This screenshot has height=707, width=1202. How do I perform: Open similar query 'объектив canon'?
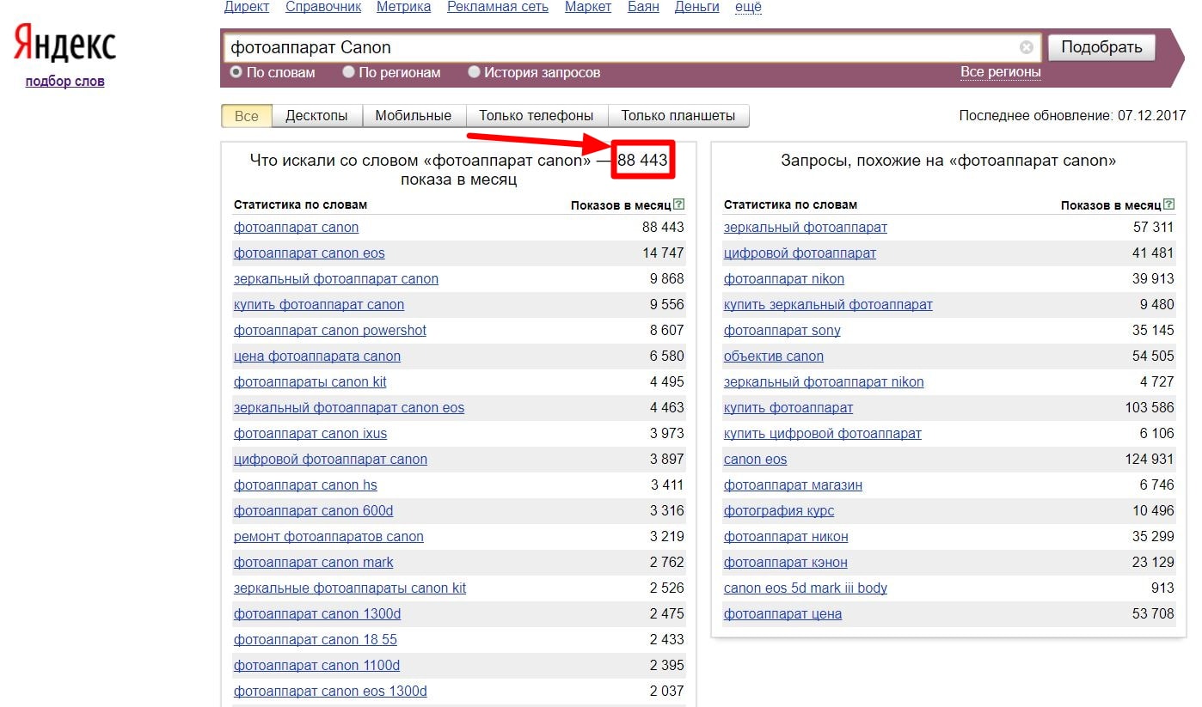pos(774,357)
